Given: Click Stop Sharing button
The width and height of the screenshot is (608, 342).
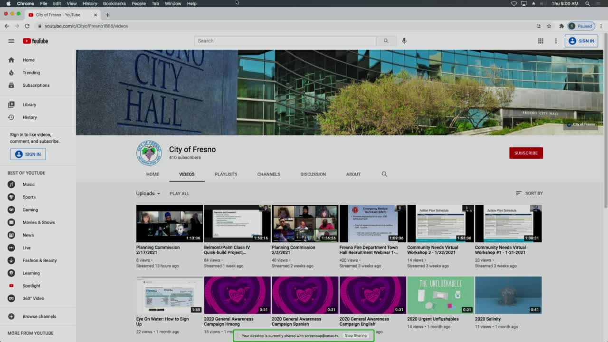Looking at the screenshot, I should (356, 335).
